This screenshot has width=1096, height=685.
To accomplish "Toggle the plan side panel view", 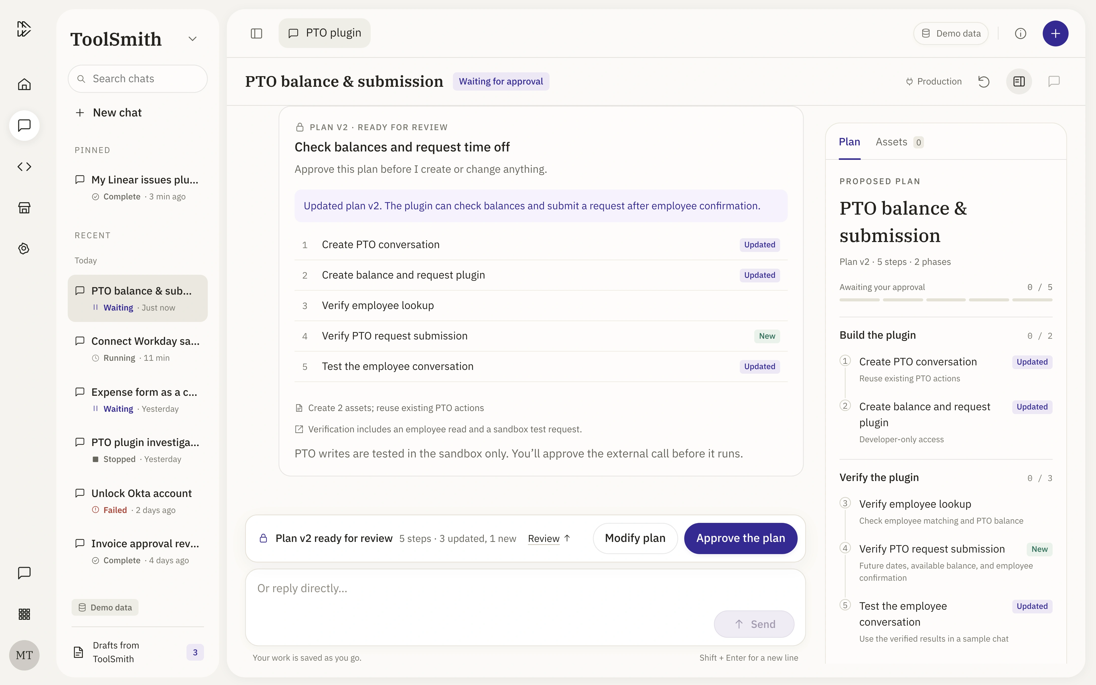I will tap(1019, 81).
